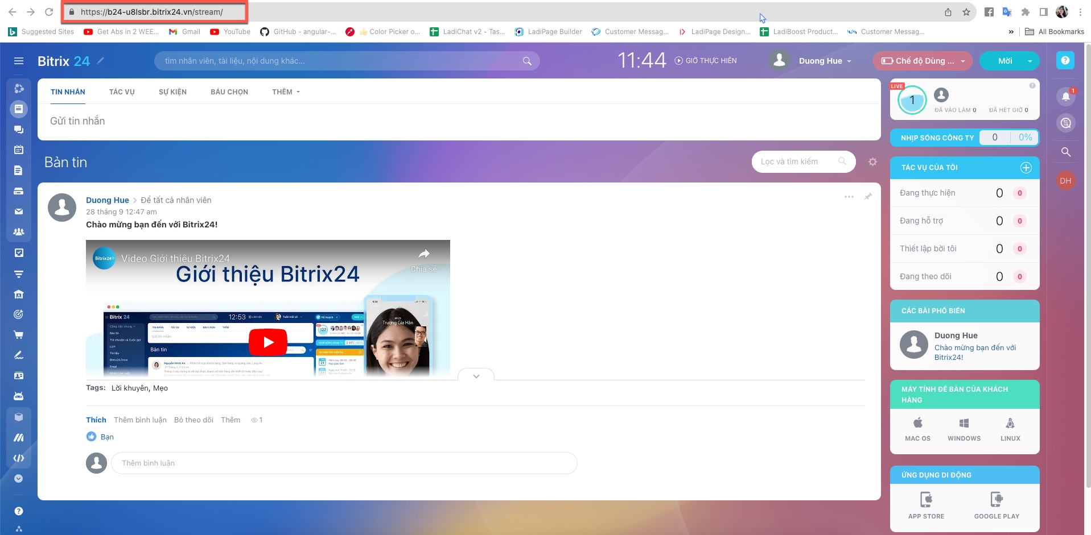Open the calendar icon in the left sidebar
This screenshot has height=535, width=1091.
coord(19,150)
